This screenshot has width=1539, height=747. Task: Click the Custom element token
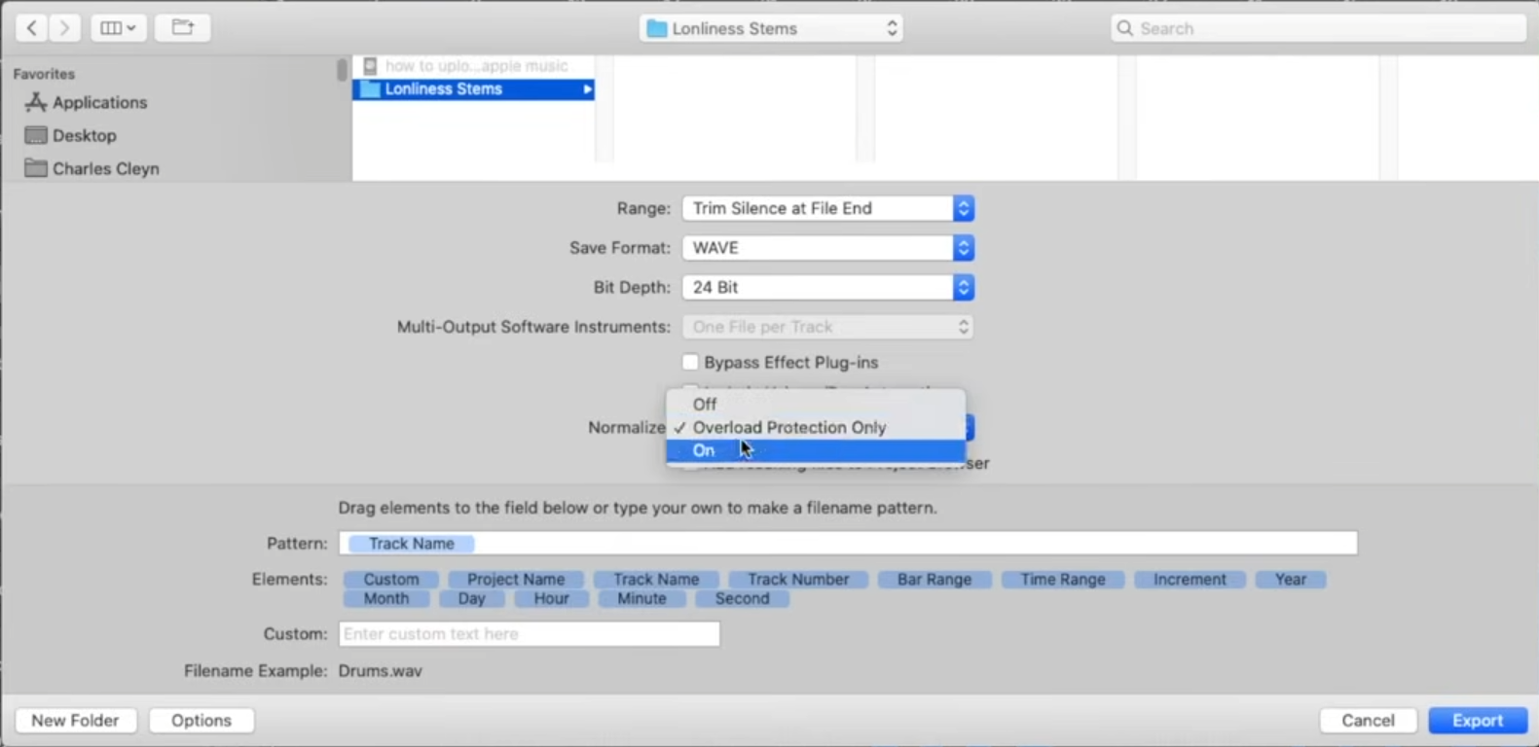pos(391,579)
